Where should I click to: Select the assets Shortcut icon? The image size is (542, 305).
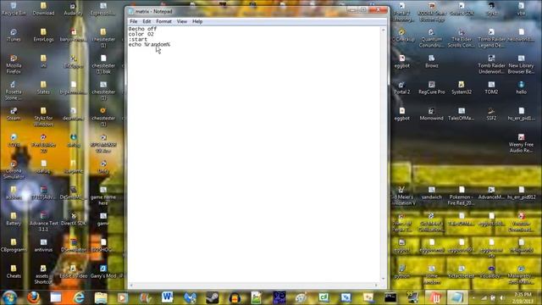click(43, 274)
